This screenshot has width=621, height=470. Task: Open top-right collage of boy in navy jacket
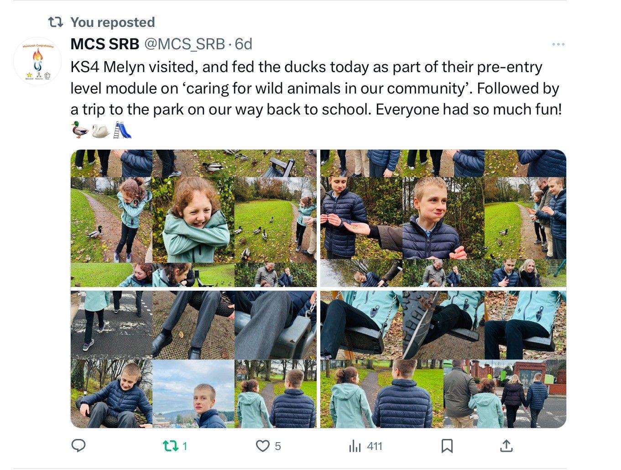443,218
